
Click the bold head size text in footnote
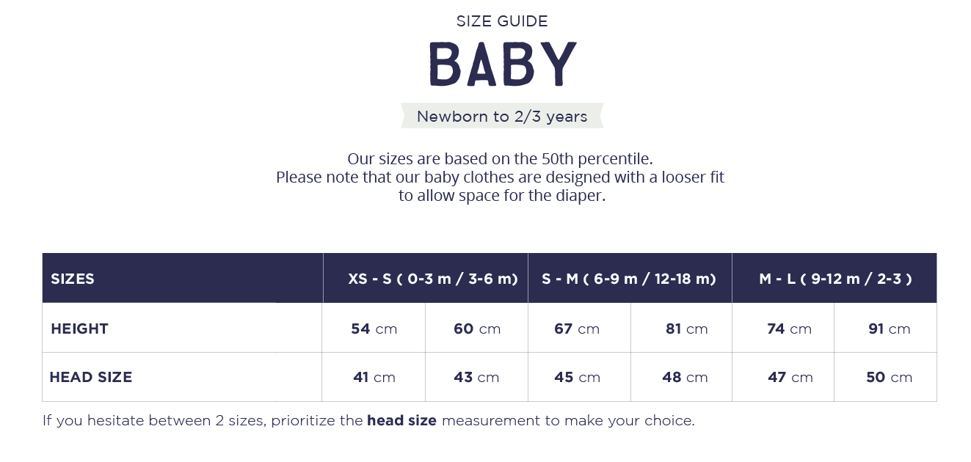[x=401, y=420]
